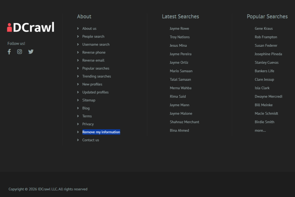Open the Facebook social icon
295x197 pixels.
click(x=9, y=52)
